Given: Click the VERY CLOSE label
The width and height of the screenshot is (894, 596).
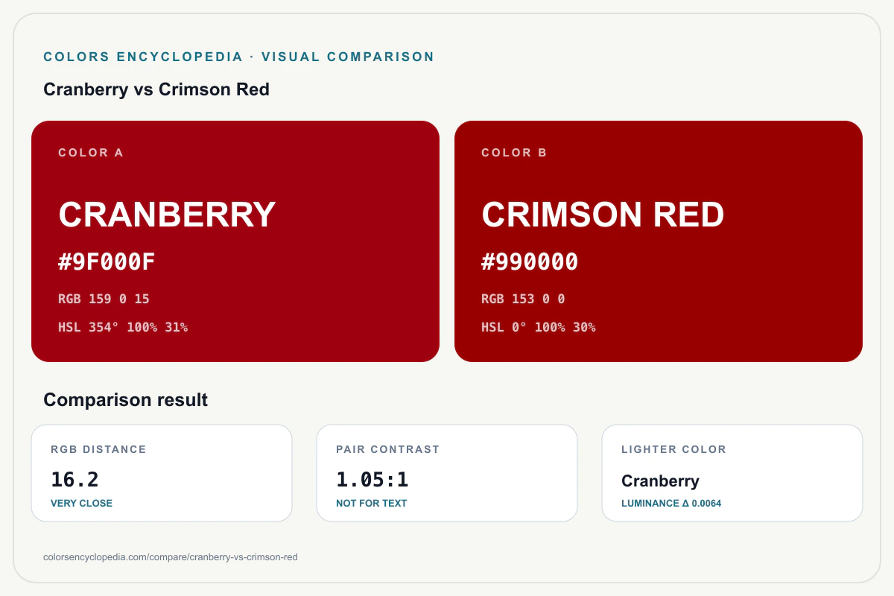Looking at the screenshot, I should pyautogui.click(x=81, y=504).
